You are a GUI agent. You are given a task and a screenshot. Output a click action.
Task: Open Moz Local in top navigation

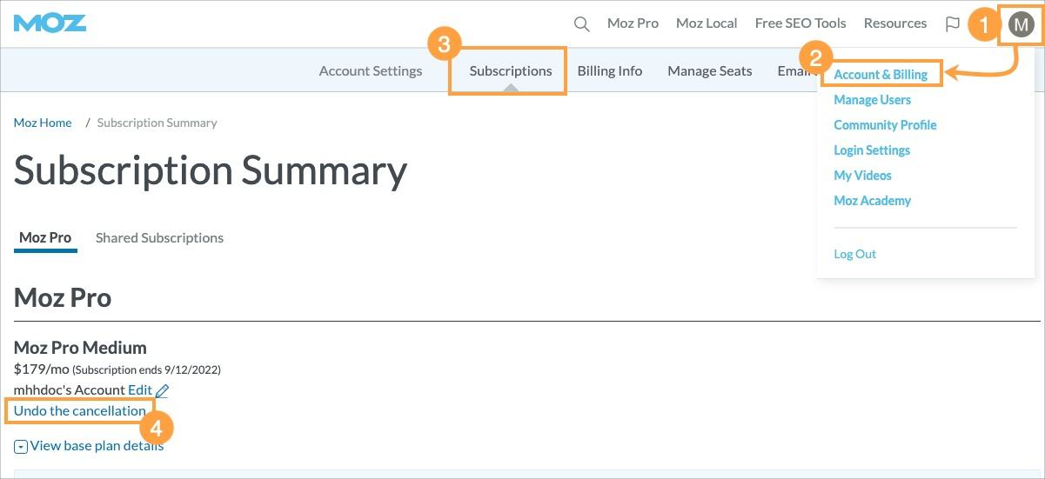tap(707, 23)
